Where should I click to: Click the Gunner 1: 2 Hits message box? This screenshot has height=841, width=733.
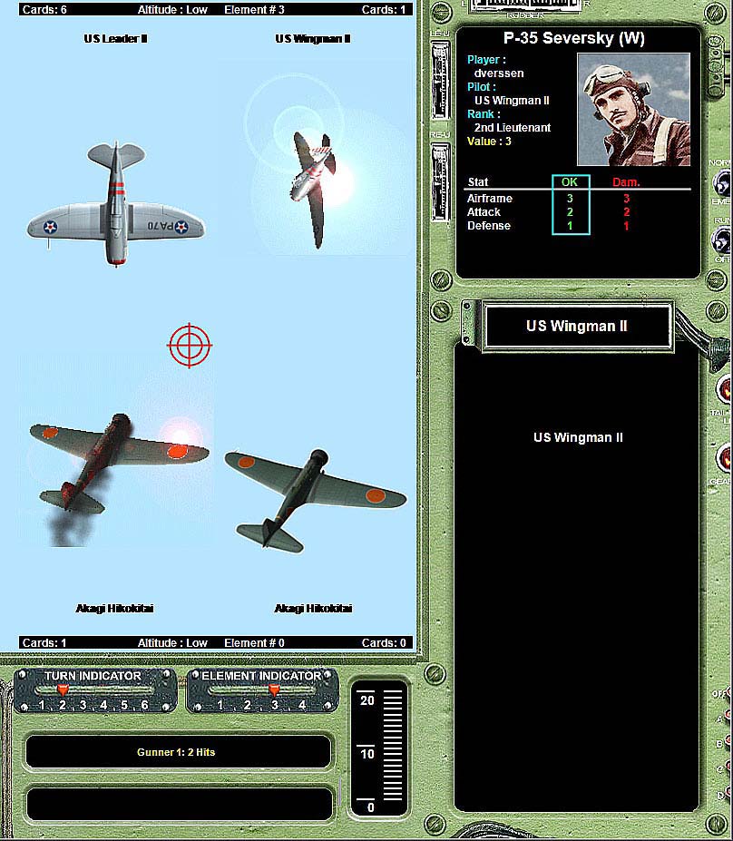178,752
